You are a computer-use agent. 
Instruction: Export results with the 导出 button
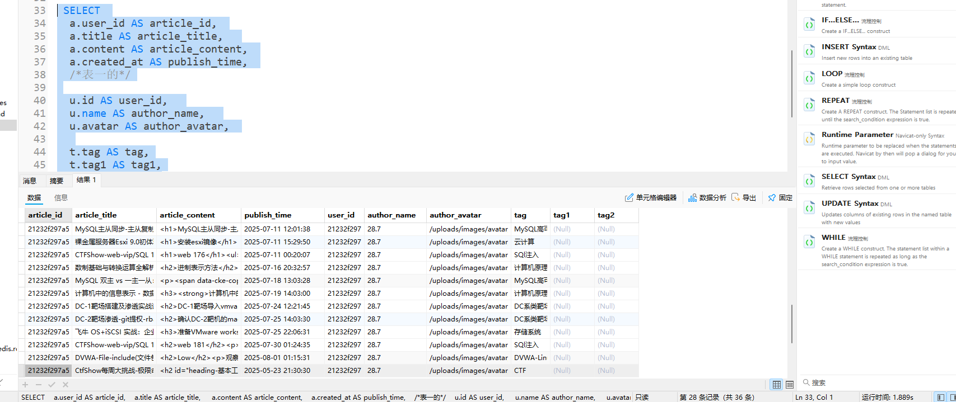click(x=744, y=198)
